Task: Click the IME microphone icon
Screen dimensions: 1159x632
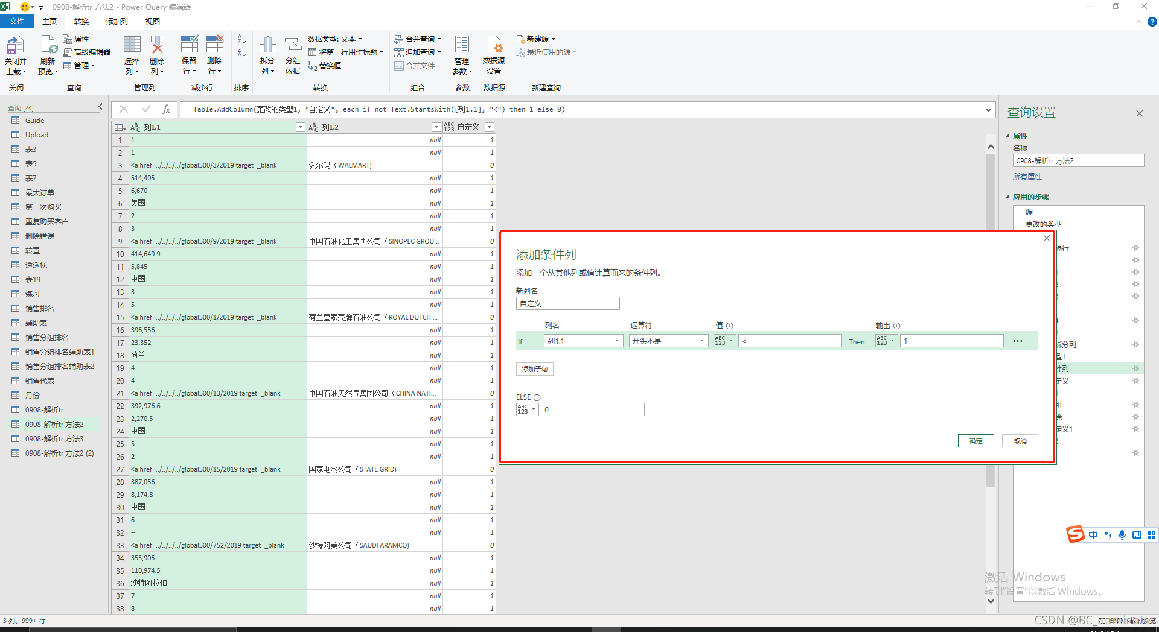Action: (1122, 535)
